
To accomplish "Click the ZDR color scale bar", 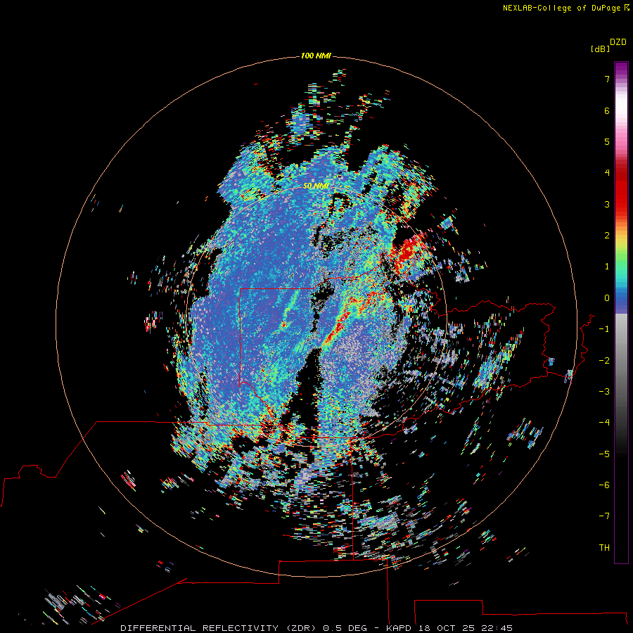I will click(x=621, y=312).
